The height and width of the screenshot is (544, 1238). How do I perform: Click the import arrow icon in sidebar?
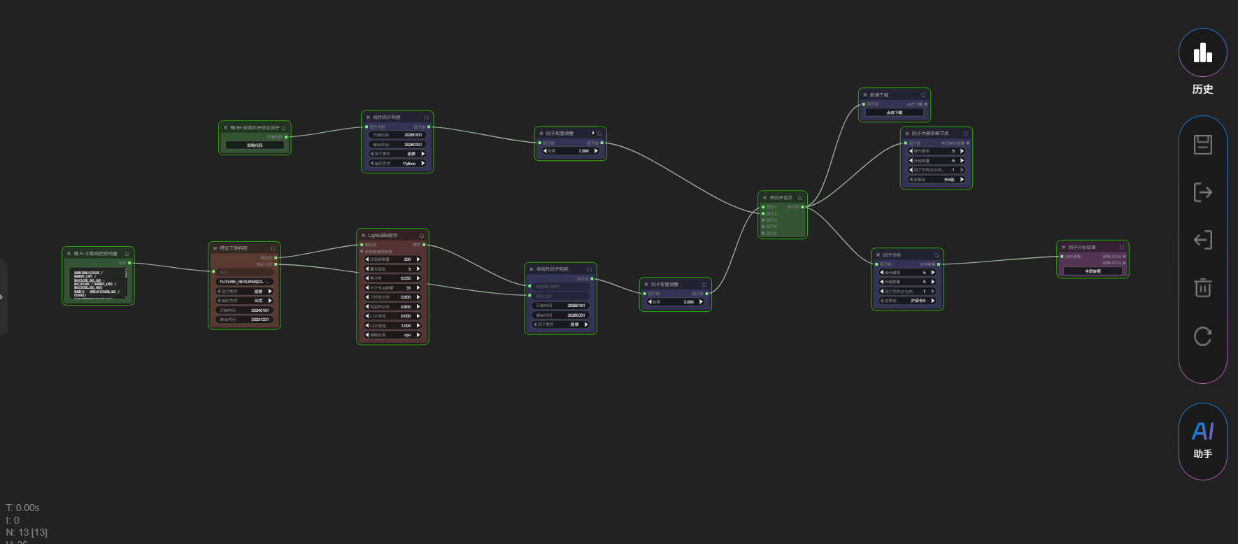pos(1202,240)
